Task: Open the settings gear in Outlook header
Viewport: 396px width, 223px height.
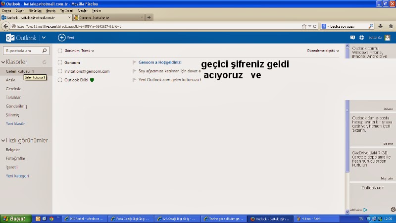Action: pyautogui.click(x=362, y=38)
